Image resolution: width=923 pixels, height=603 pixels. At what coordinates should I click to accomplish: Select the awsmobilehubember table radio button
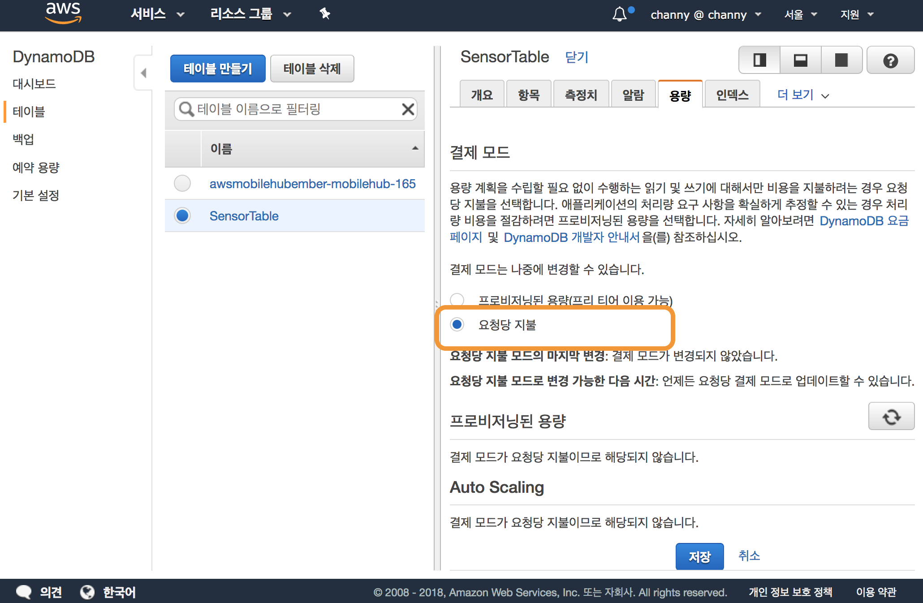pyautogui.click(x=182, y=183)
